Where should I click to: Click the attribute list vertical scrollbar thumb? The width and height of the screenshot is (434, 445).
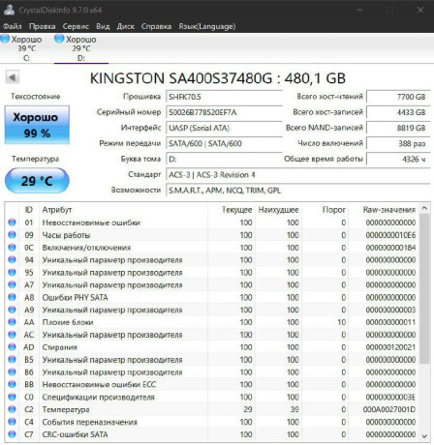(424, 288)
